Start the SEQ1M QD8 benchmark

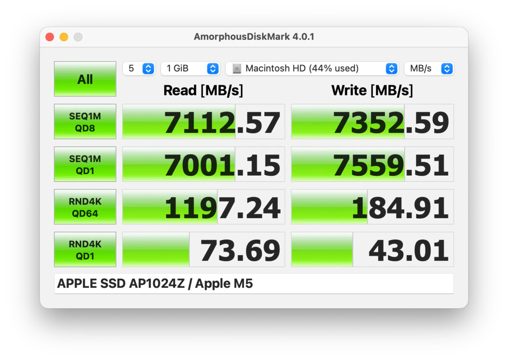coord(85,122)
